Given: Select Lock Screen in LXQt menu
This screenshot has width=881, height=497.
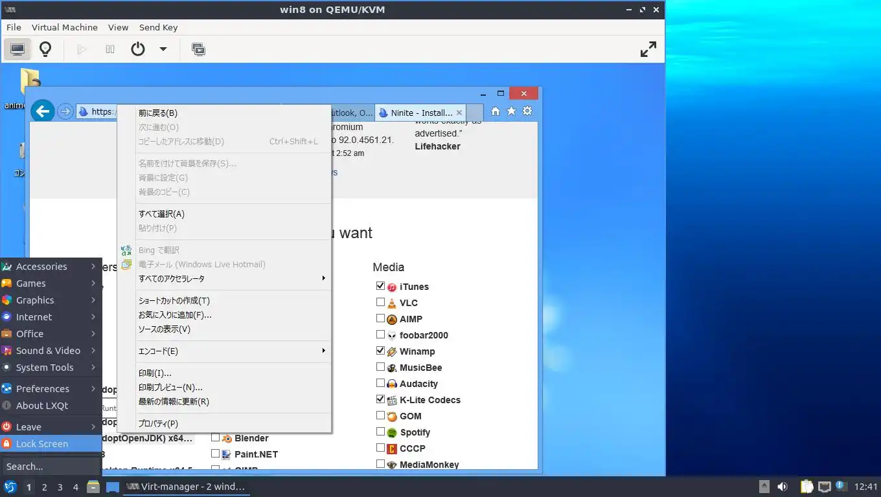Looking at the screenshot, I should [x=51, y=444].
